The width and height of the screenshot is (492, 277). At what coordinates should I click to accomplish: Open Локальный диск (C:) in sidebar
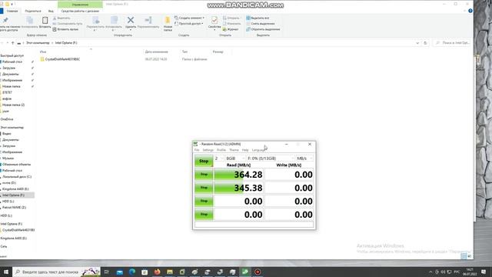(x=17, y=177)
